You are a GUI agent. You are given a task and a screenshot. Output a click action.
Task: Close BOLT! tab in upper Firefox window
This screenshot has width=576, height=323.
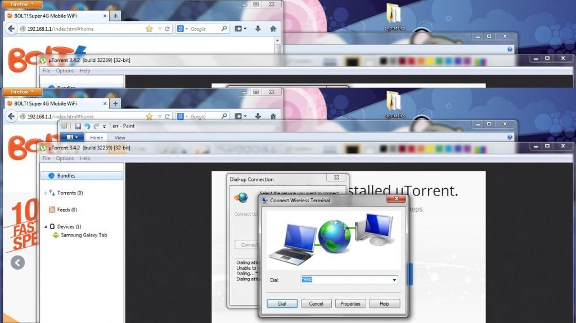pyautogui.click(x=105, y=16)
